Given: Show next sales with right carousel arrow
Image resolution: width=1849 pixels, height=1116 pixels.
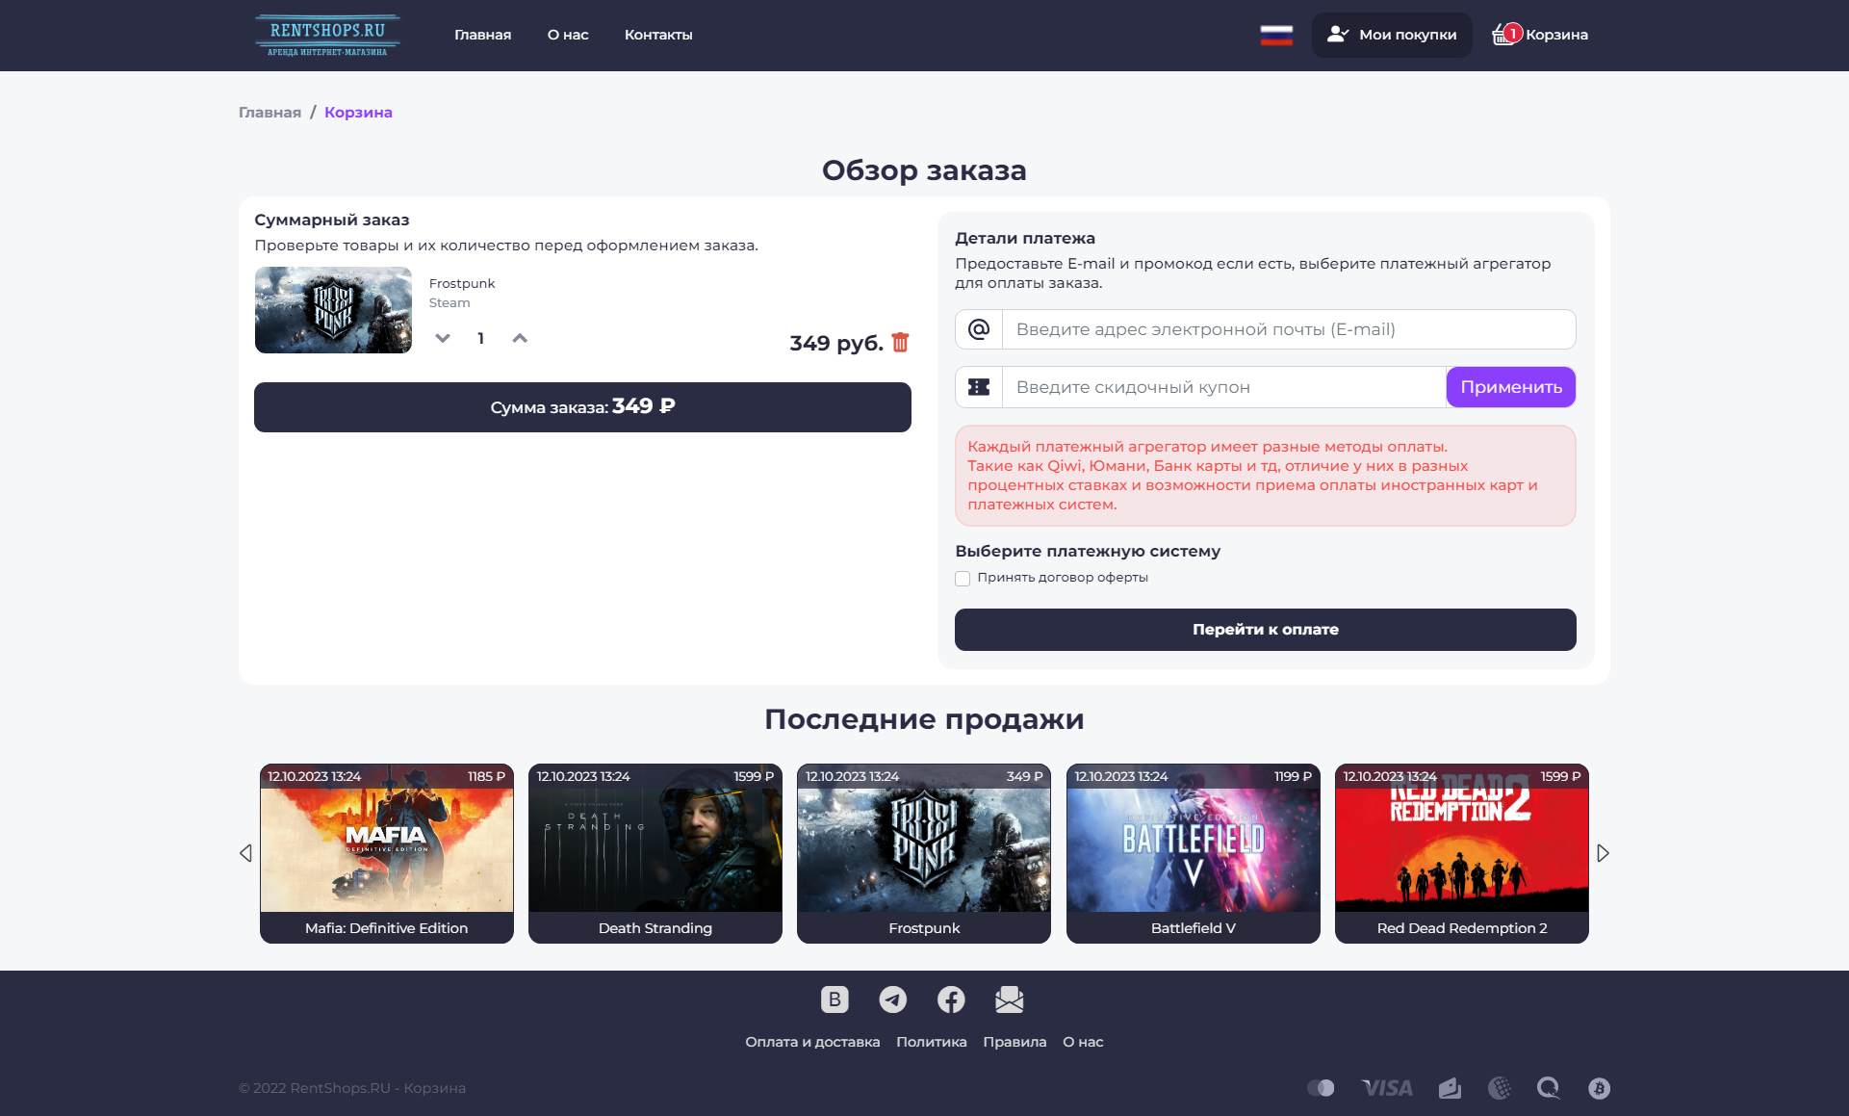Looking at the screenshot, I should pyautogui.click(x=1603, y=853).
